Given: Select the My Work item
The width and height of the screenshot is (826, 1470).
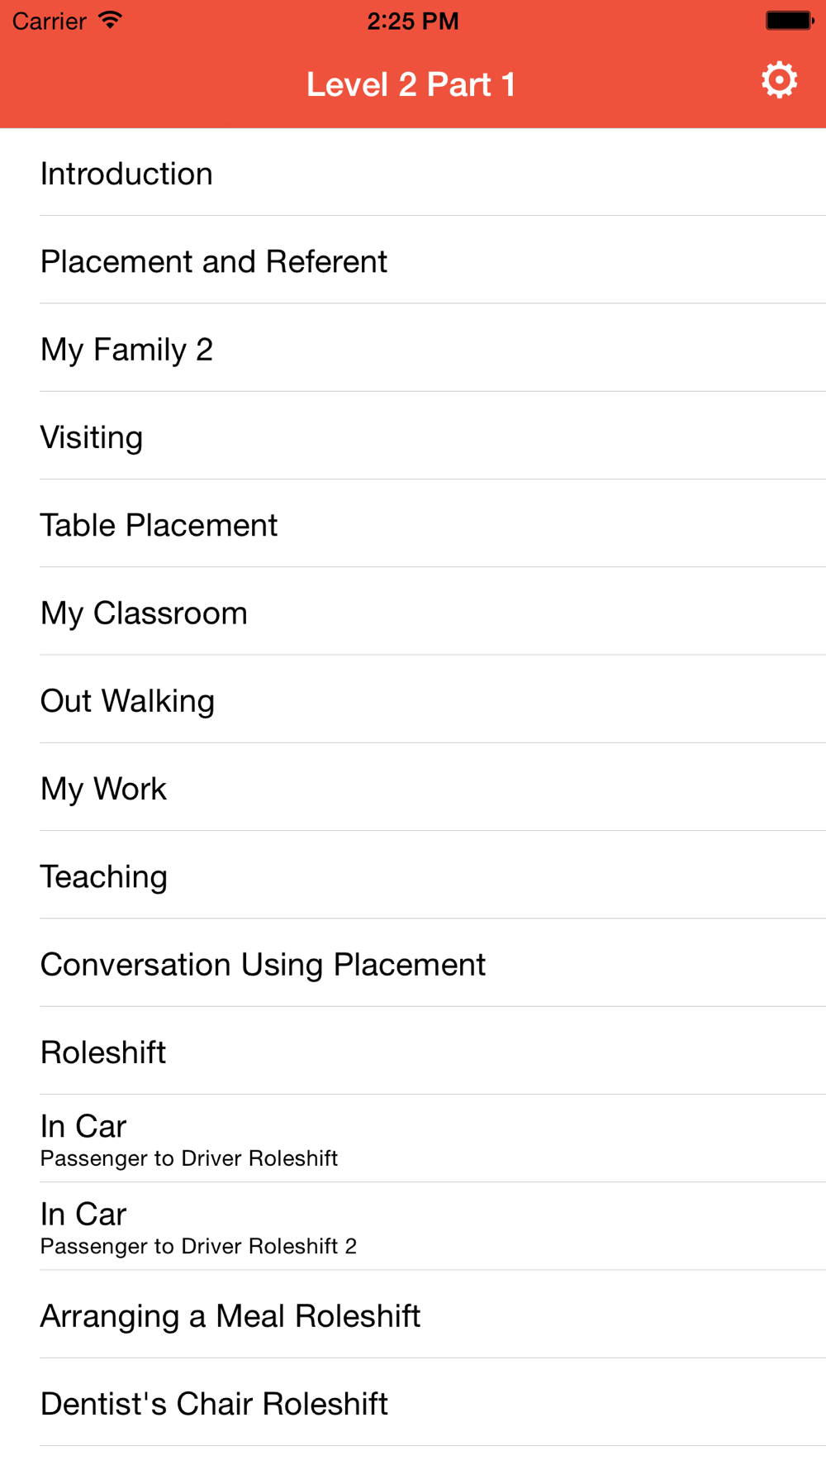Looking at the screenshot, I should tap(413, 787).
